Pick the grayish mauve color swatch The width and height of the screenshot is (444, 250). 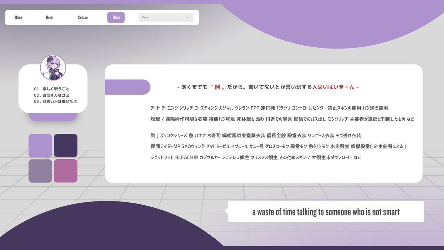40,171
